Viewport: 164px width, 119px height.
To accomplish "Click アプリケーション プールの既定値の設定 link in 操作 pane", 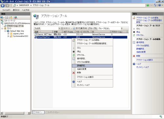I will point(149,21).
